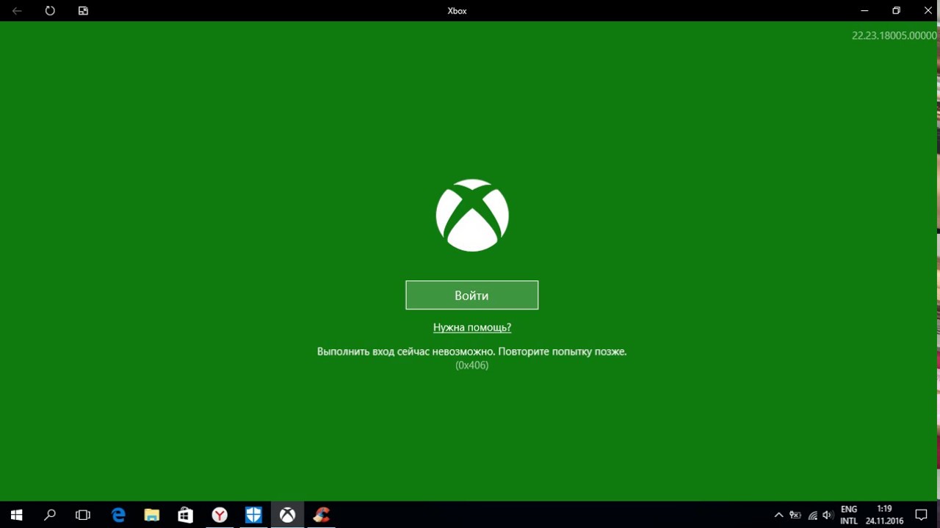
Task: Minimize the Xbox window
Action: coord(864,10)
